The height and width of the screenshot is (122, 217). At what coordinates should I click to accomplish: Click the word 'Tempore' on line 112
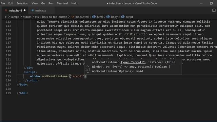[53, 22]
